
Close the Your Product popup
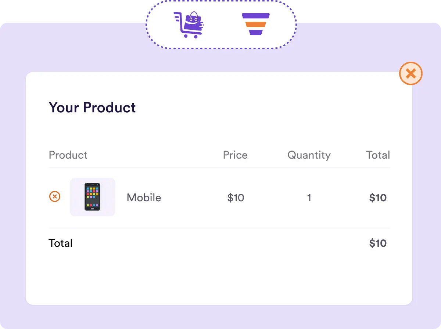[410, 73]
